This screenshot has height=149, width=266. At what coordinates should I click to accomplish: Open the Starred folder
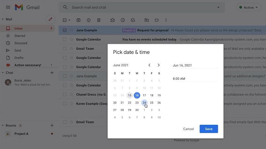coord(20,36)
